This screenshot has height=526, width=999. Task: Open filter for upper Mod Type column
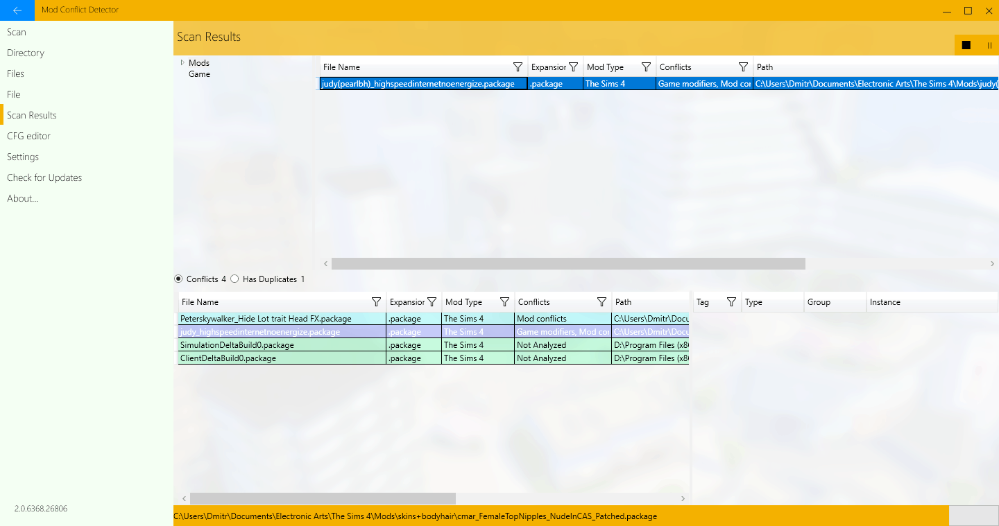[x=646, y=67]
